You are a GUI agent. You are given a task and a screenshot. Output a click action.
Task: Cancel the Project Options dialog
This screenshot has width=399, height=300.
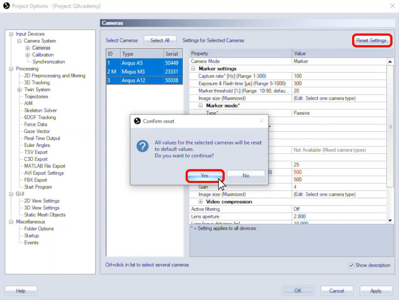tap(337, 291)
